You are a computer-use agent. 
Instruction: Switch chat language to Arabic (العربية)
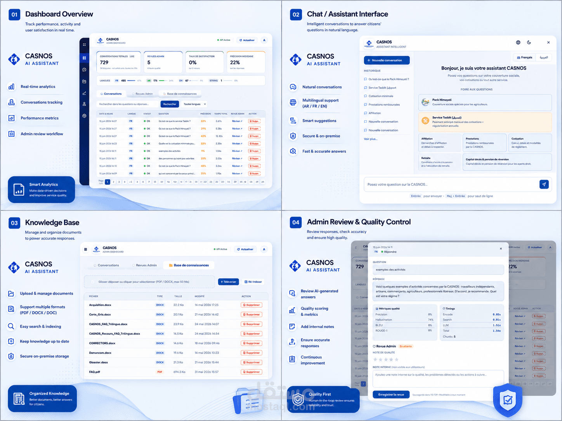click(544, 57)
